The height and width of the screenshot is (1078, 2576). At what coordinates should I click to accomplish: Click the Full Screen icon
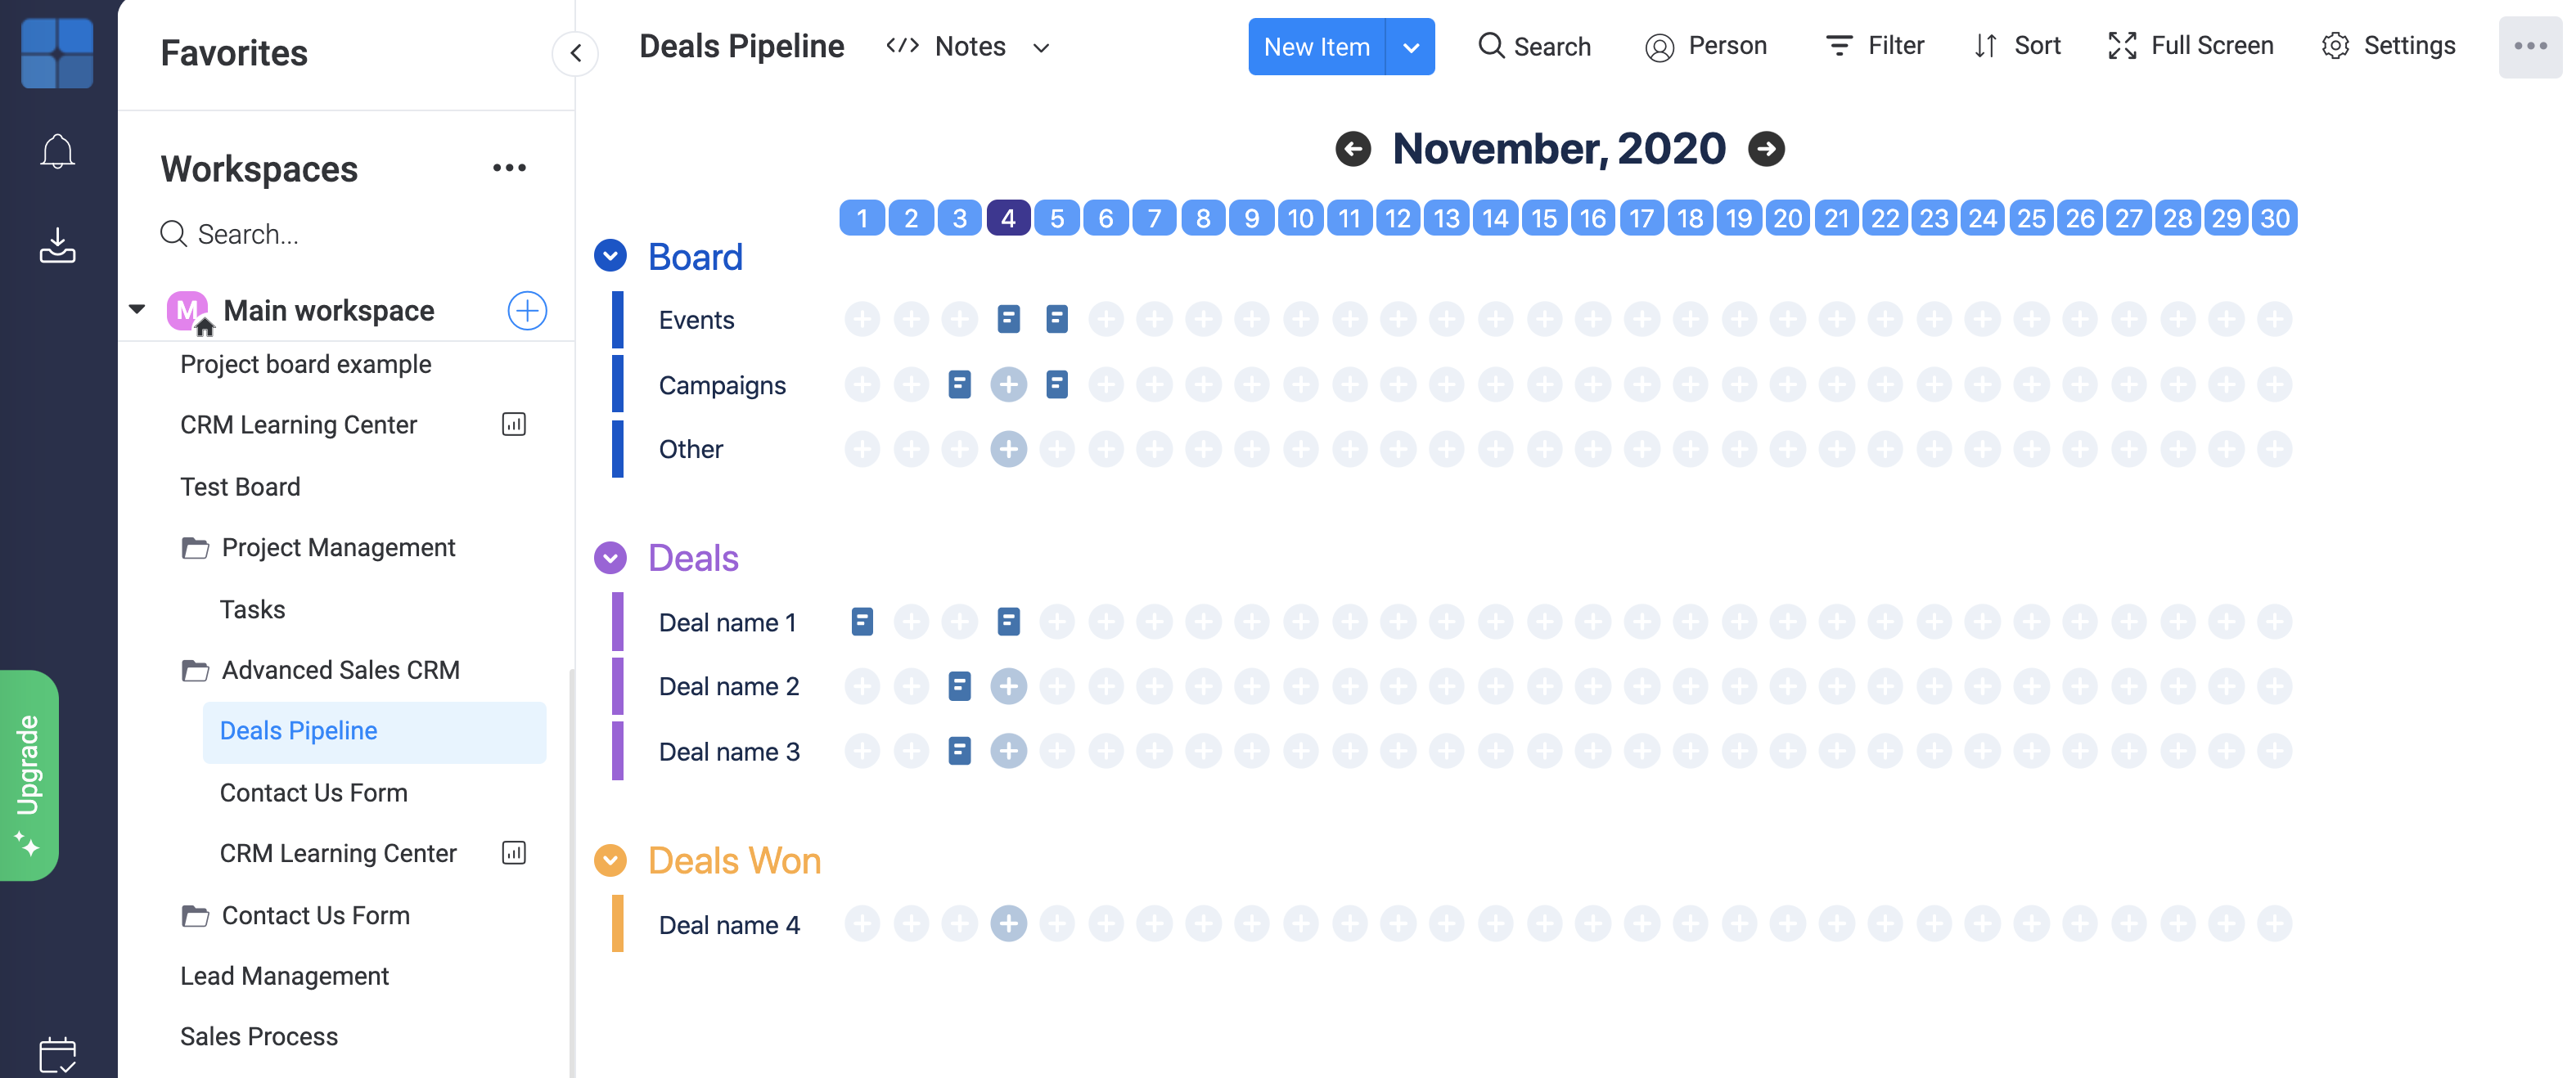[x=2123, y=44]
